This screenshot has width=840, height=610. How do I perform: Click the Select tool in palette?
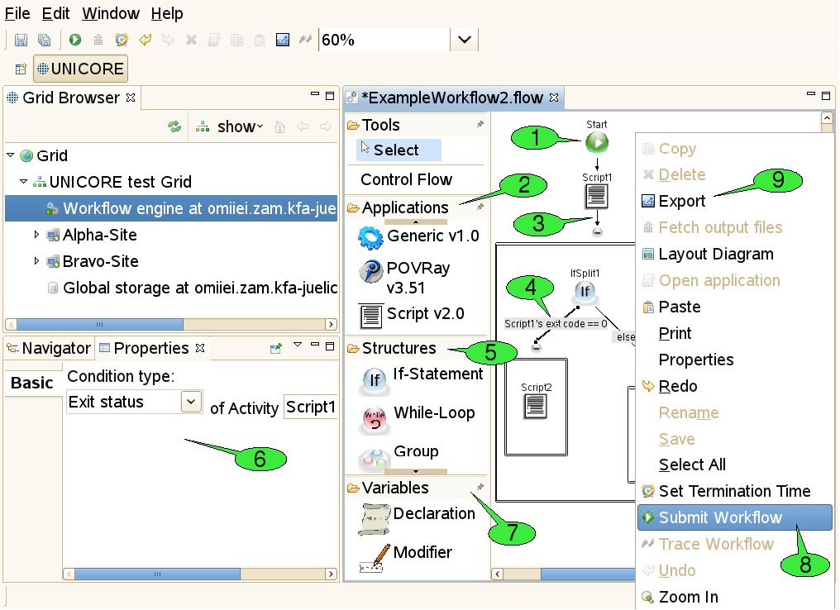tap(399, 150)
